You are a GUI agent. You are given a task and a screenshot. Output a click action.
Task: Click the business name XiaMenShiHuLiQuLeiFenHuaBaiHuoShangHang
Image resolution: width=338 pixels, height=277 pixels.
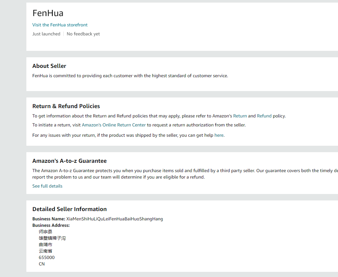(x=114, y=219)
